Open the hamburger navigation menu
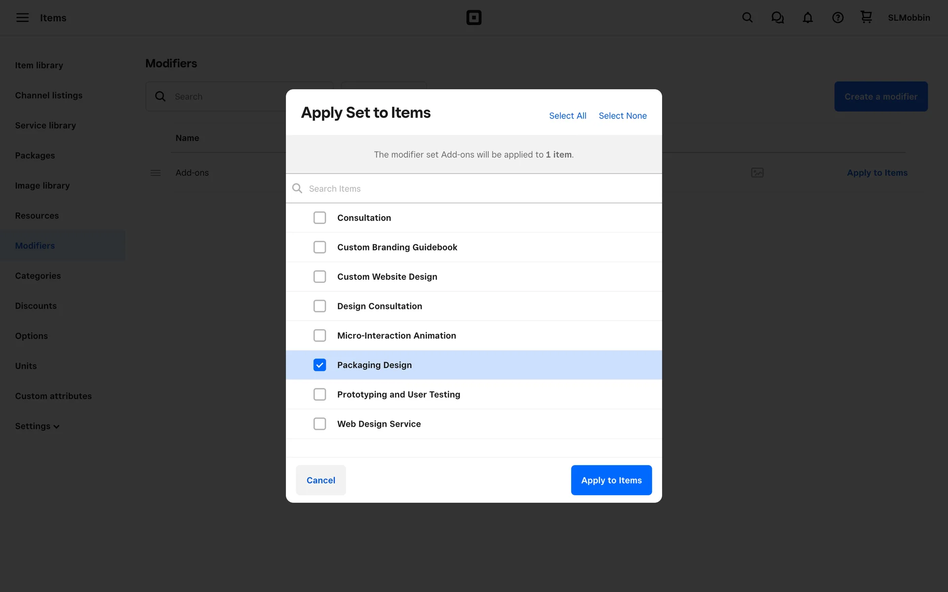 [x=22, y=18]
